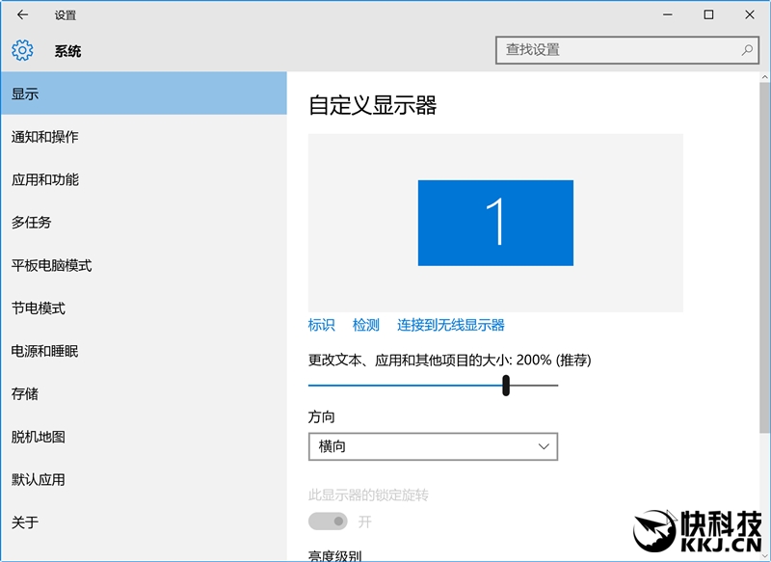Click the text scaling slider handle at 200%

click(505, 384)
